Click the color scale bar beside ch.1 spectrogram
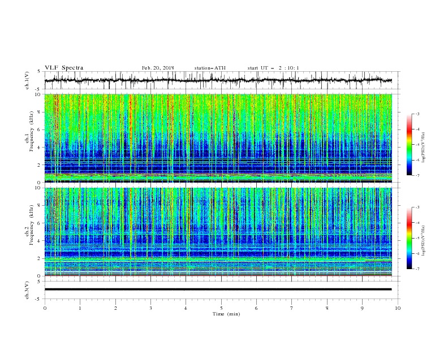448x346 pixels. [409, 145]
